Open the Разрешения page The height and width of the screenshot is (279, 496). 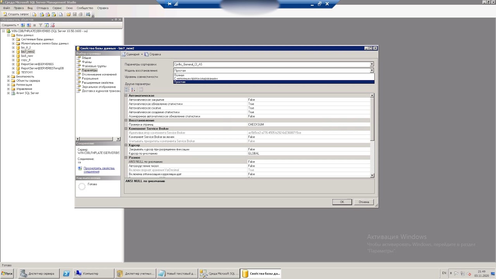(x=90, y=79)
